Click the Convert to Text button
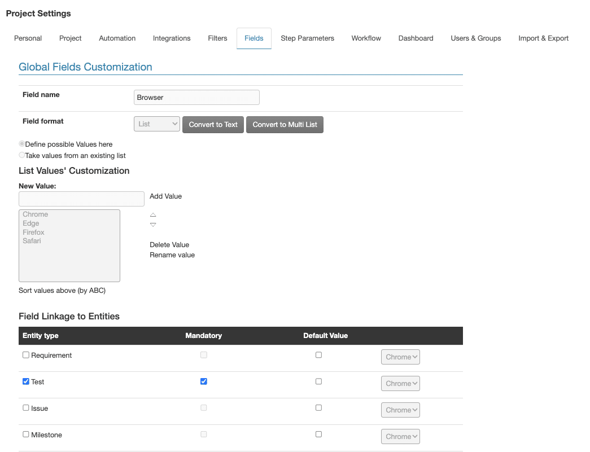Screen dimensions: 590x452 [x=213, y=125]
